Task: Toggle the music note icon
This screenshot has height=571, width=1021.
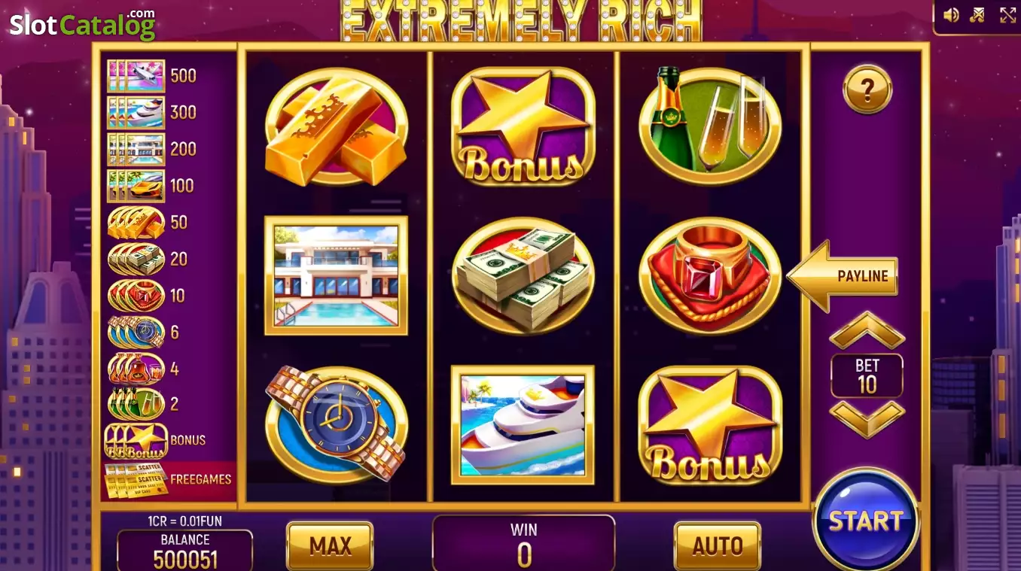Action: point(977,15)
